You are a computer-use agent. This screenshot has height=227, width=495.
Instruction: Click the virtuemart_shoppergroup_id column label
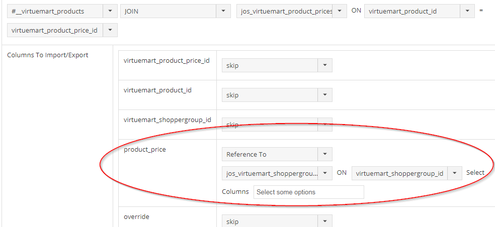(168, 120)
